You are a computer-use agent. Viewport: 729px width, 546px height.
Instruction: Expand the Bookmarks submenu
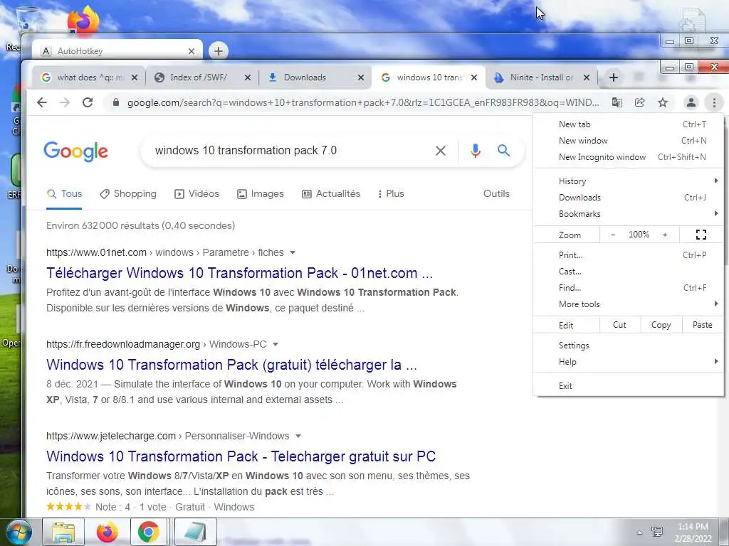(628, 213)
